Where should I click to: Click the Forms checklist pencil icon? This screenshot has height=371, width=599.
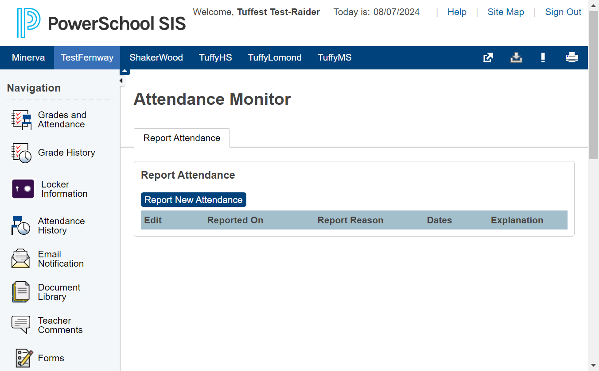[x=25, y=358]
